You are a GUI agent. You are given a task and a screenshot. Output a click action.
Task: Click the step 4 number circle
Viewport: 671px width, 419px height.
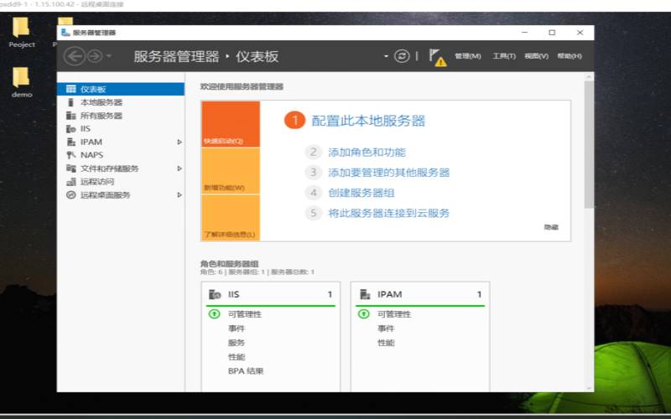click(x=313, y=193)
